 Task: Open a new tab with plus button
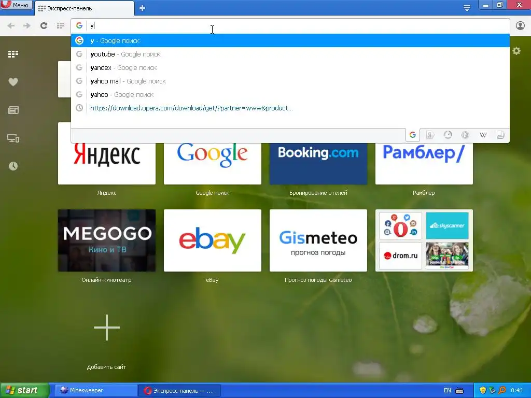[x=142, y=8]
